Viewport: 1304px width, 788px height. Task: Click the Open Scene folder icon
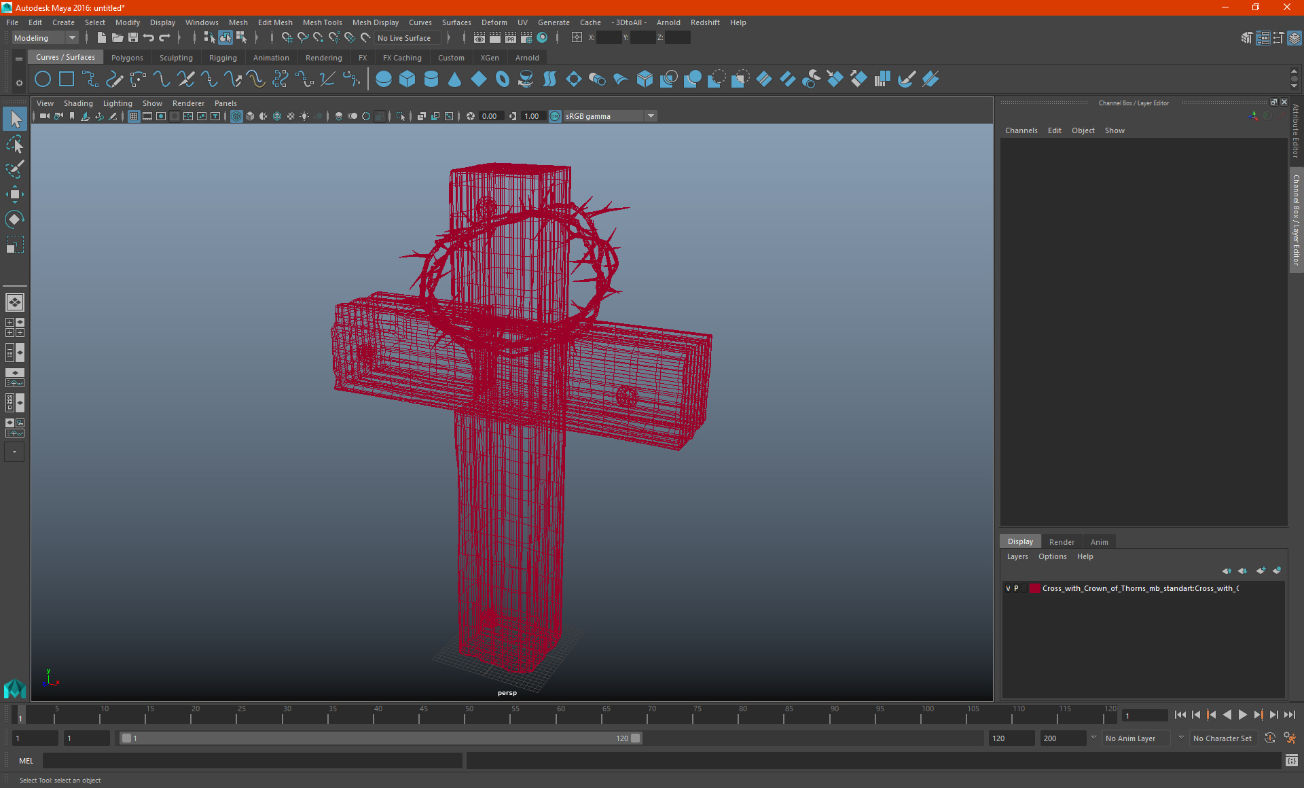[x=117, y=38]
